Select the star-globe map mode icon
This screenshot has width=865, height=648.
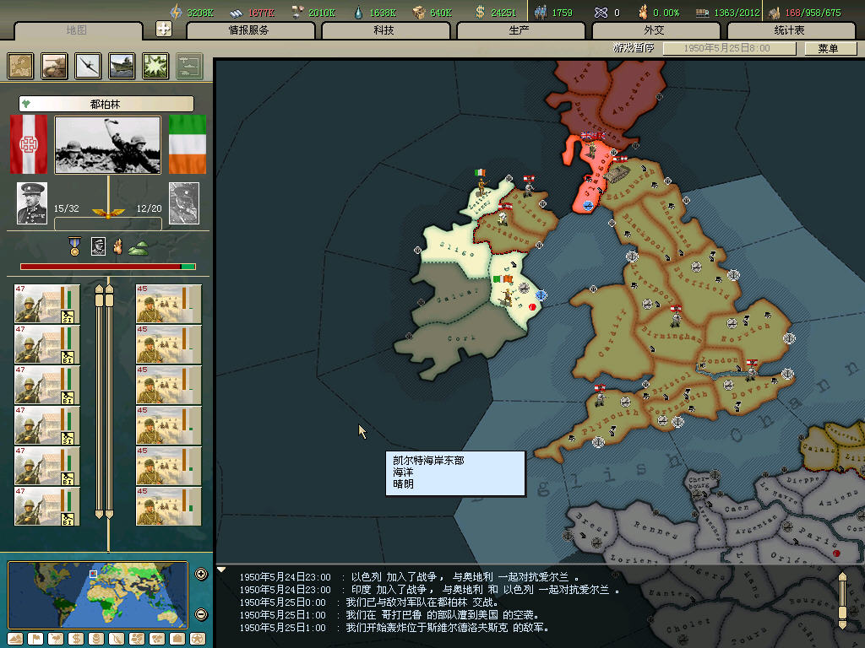[198, 639]
